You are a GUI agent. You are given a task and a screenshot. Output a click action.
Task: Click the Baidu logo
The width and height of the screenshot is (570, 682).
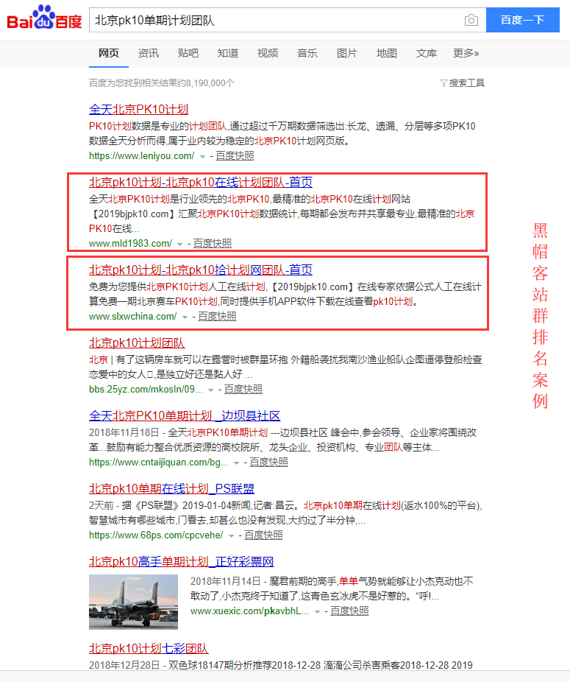point(44,18)
